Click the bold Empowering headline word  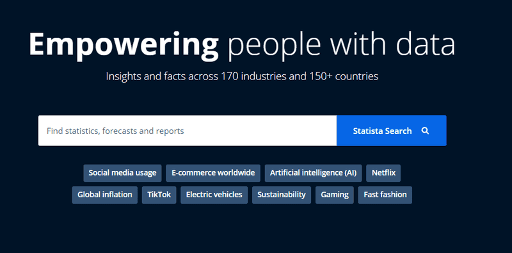coord(124,45)
